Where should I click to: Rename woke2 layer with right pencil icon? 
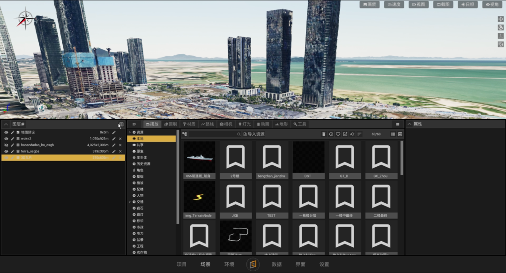coord(114,139)
